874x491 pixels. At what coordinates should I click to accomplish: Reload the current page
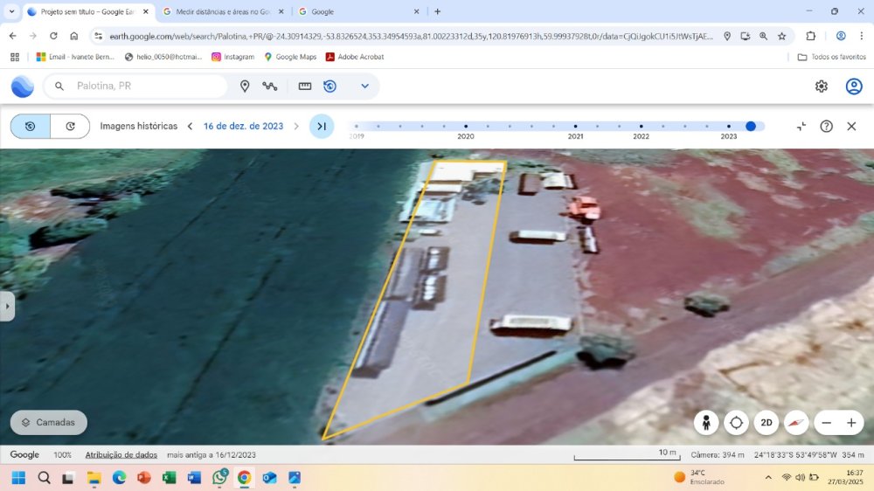pos(53,36)
